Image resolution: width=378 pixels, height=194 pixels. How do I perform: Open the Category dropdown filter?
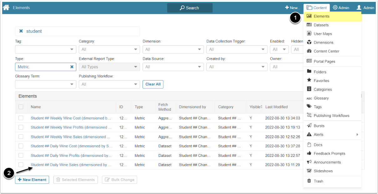(109, 49)
